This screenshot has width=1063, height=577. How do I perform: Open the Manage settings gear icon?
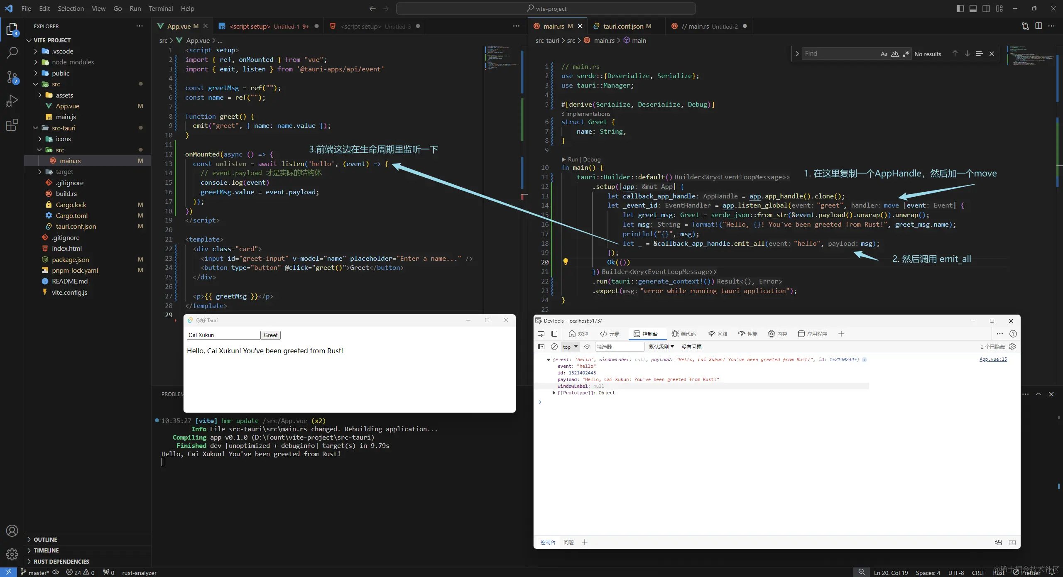pyautogui.click(x=12, y=554)
